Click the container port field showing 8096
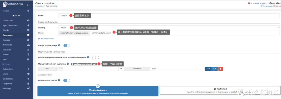This screenshot has height=99, width=281. (177, 69)
